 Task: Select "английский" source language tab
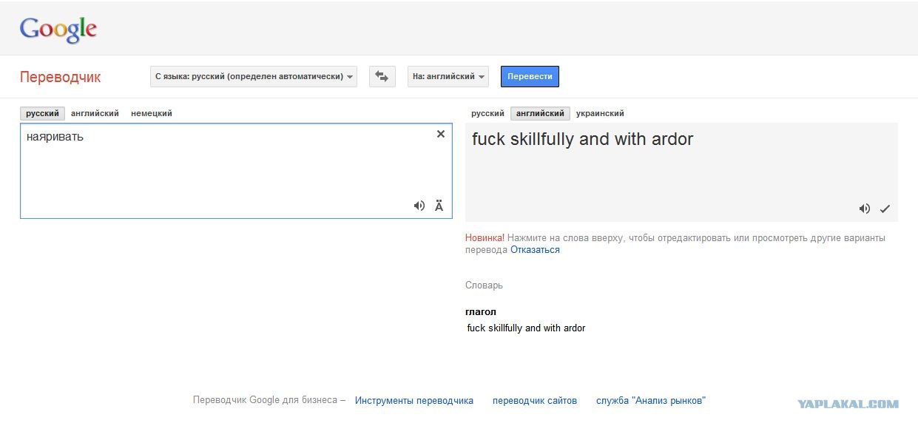coord(95,113)
